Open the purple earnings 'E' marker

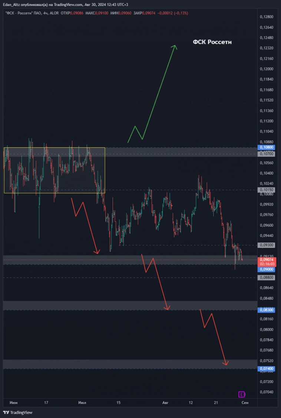tap(242, 394)
